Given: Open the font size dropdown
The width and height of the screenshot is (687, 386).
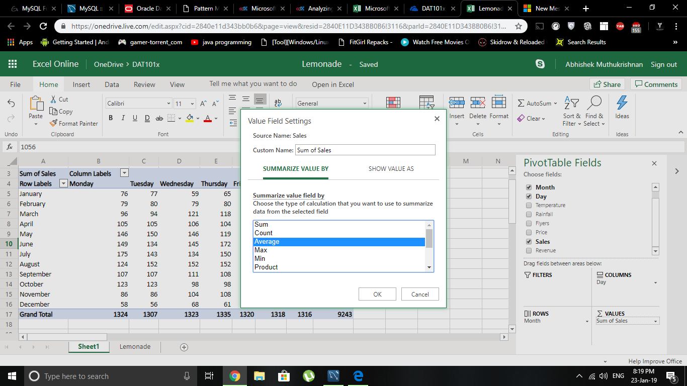Looking at the screenshot, I should tap(186, 103).
